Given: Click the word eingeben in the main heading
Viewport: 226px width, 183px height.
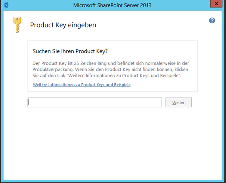Looking at the screenshot, I should [x=84, y=25].
